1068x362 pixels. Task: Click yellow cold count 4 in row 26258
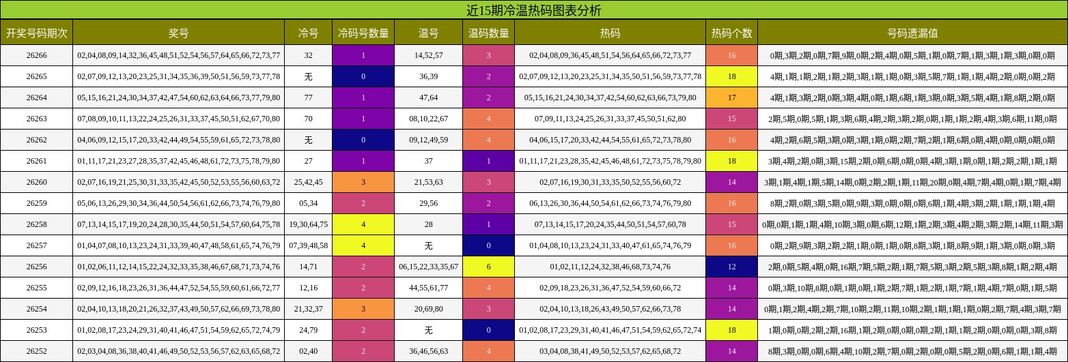tap(363, 224)
